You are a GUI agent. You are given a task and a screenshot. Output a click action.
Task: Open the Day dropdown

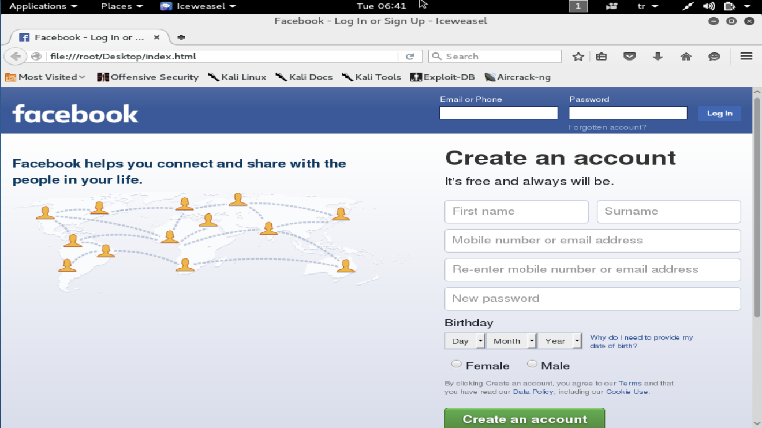tap(465, 341)
